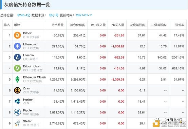The height and width of the screenshot is (129, 188).
Task: Select Ethereum Classic 7D value -8,069.38
Action: [x=118, y=80]
